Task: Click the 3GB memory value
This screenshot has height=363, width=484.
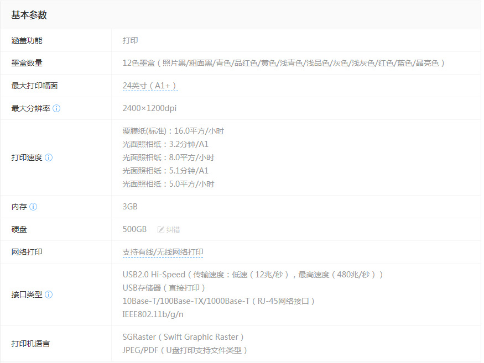Action: pos(130,207)
